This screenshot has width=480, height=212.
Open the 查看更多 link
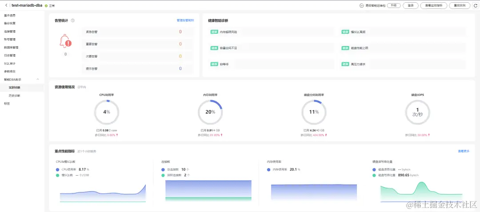464,151
